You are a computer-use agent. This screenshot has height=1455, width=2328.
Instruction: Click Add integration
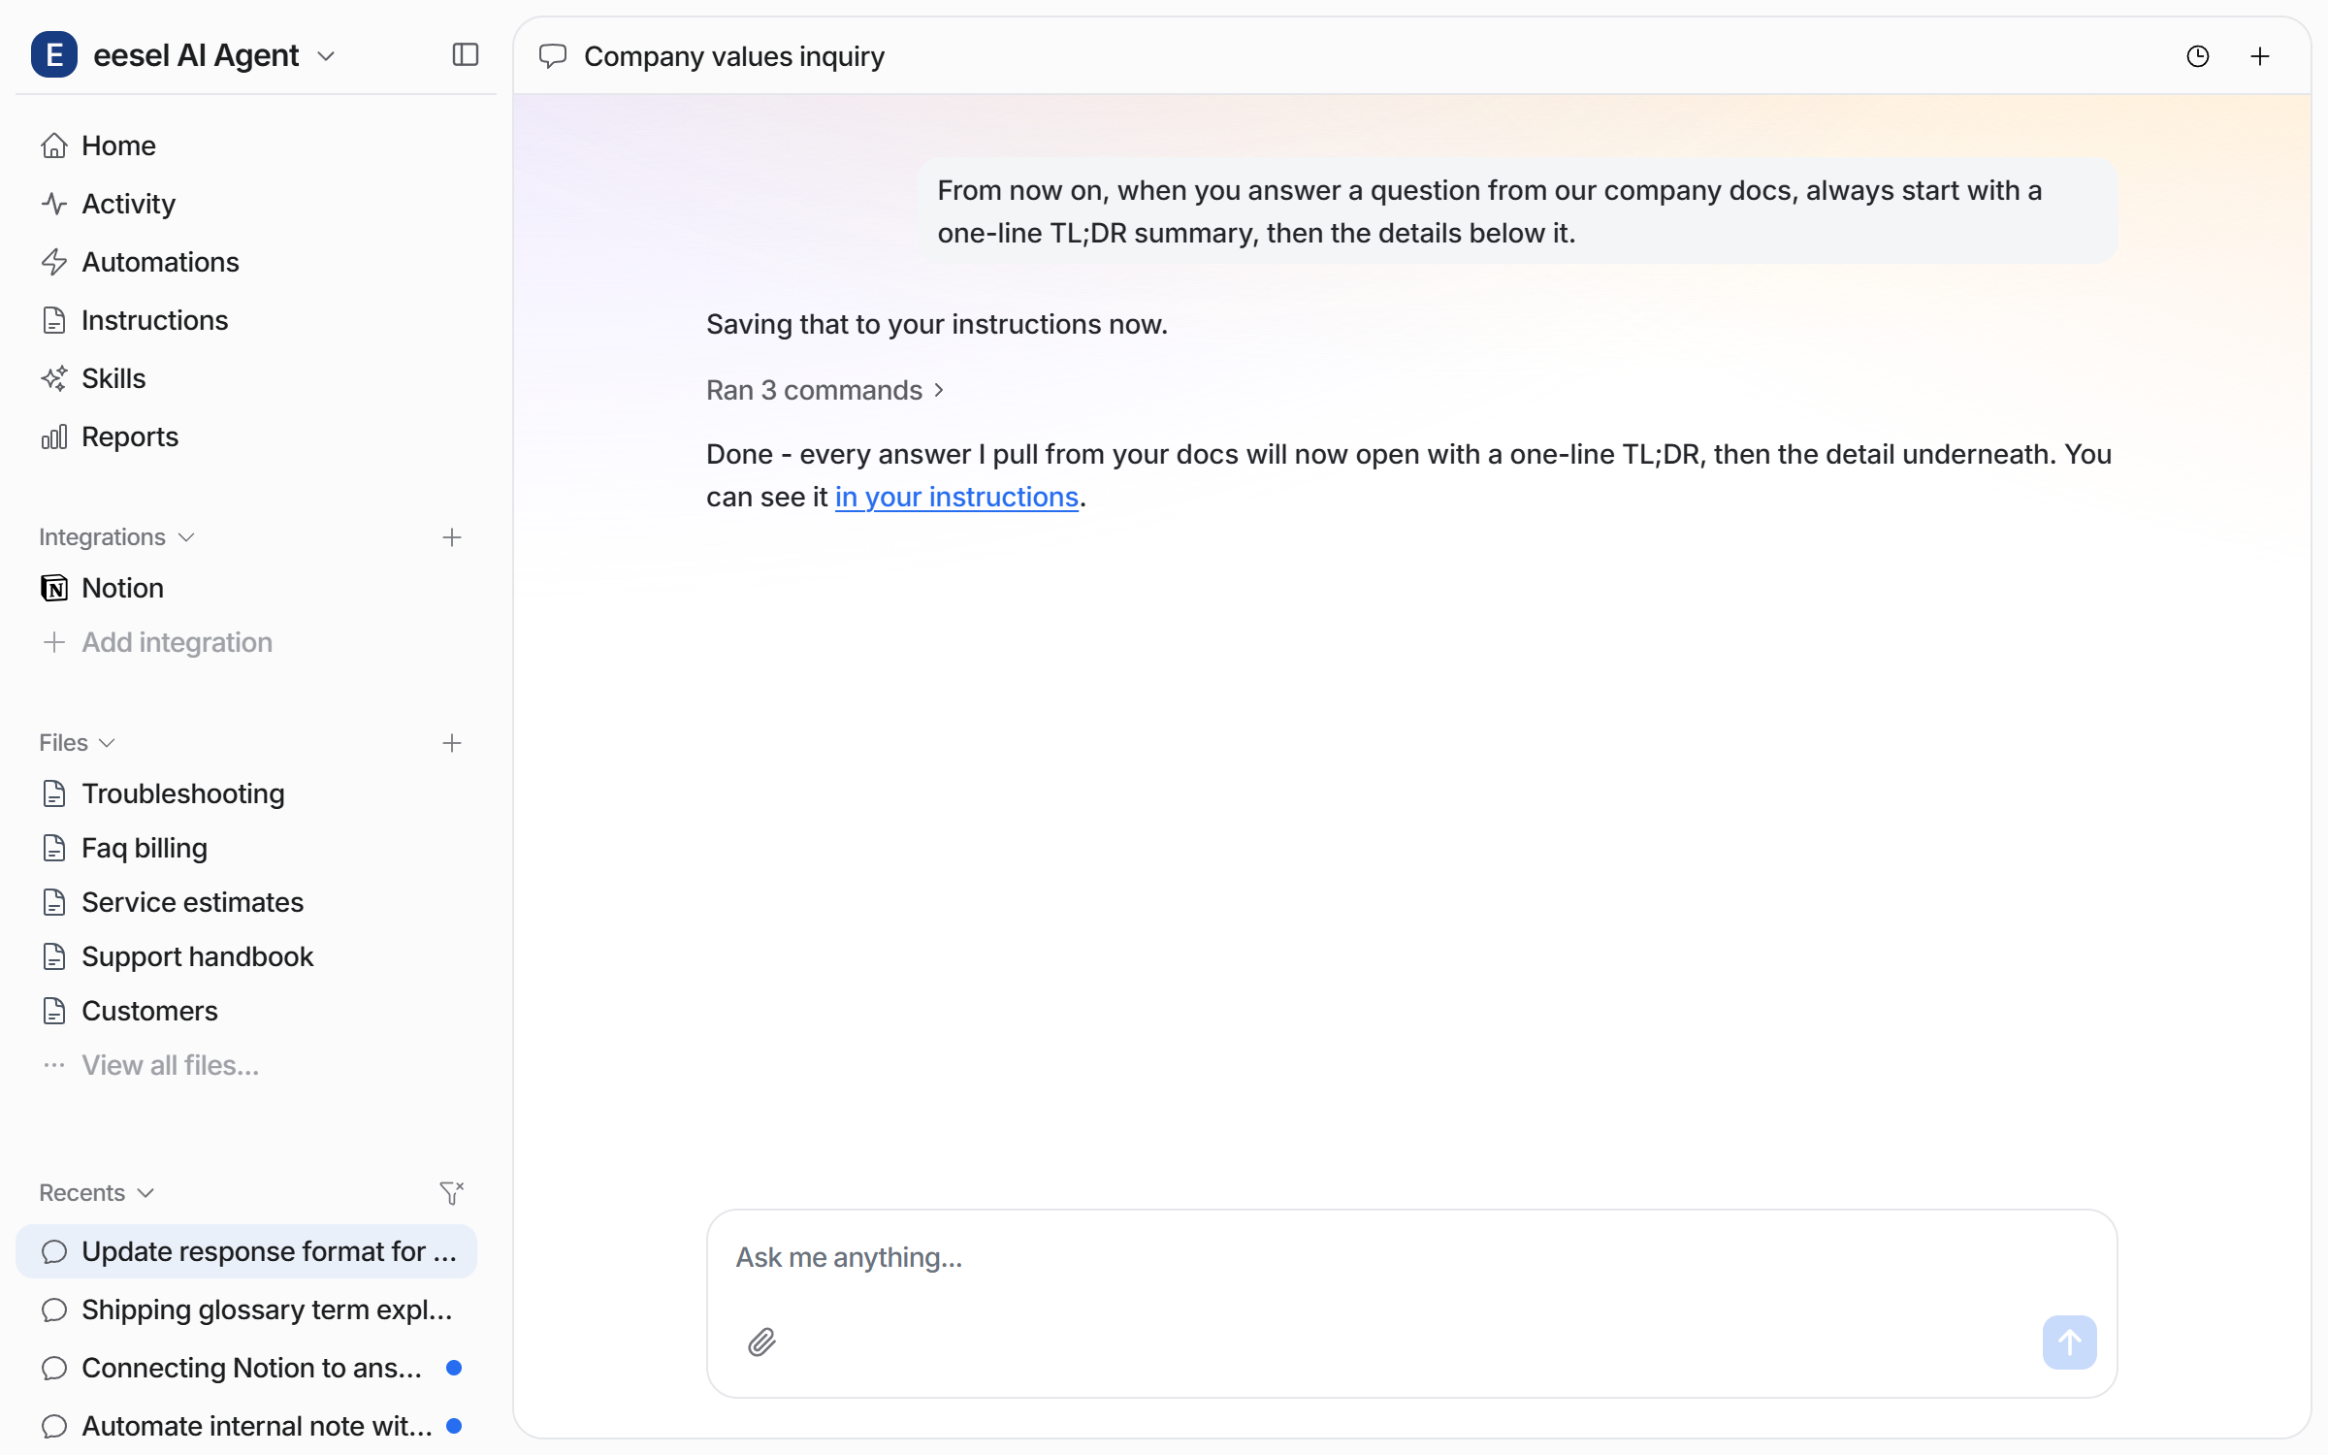pyautogui.click(x=246, y=642)
